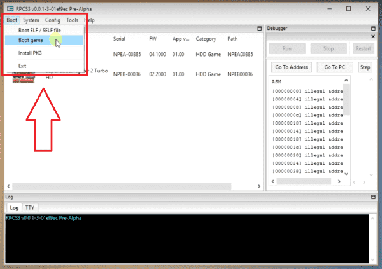The height and width of the screenshot is (269, 382).
Task: Open the Tools menu
Action: [x=72, y=20]
